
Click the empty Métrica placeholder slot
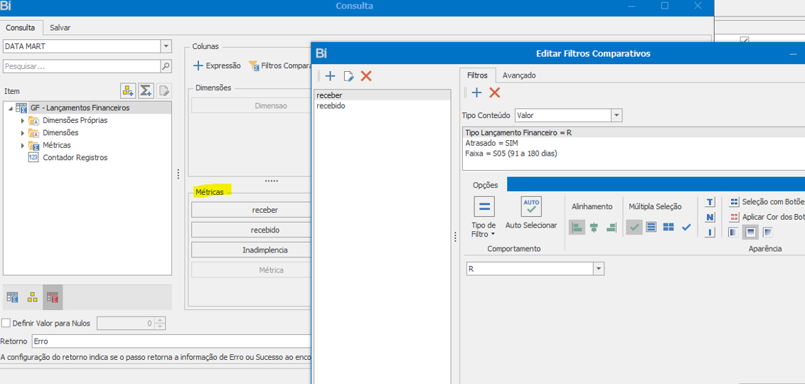pyautogui.click(x=252, y=270)
